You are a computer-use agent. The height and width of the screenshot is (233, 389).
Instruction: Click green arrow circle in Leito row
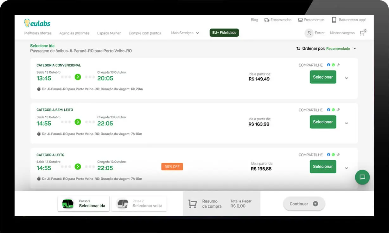point(78,166)
